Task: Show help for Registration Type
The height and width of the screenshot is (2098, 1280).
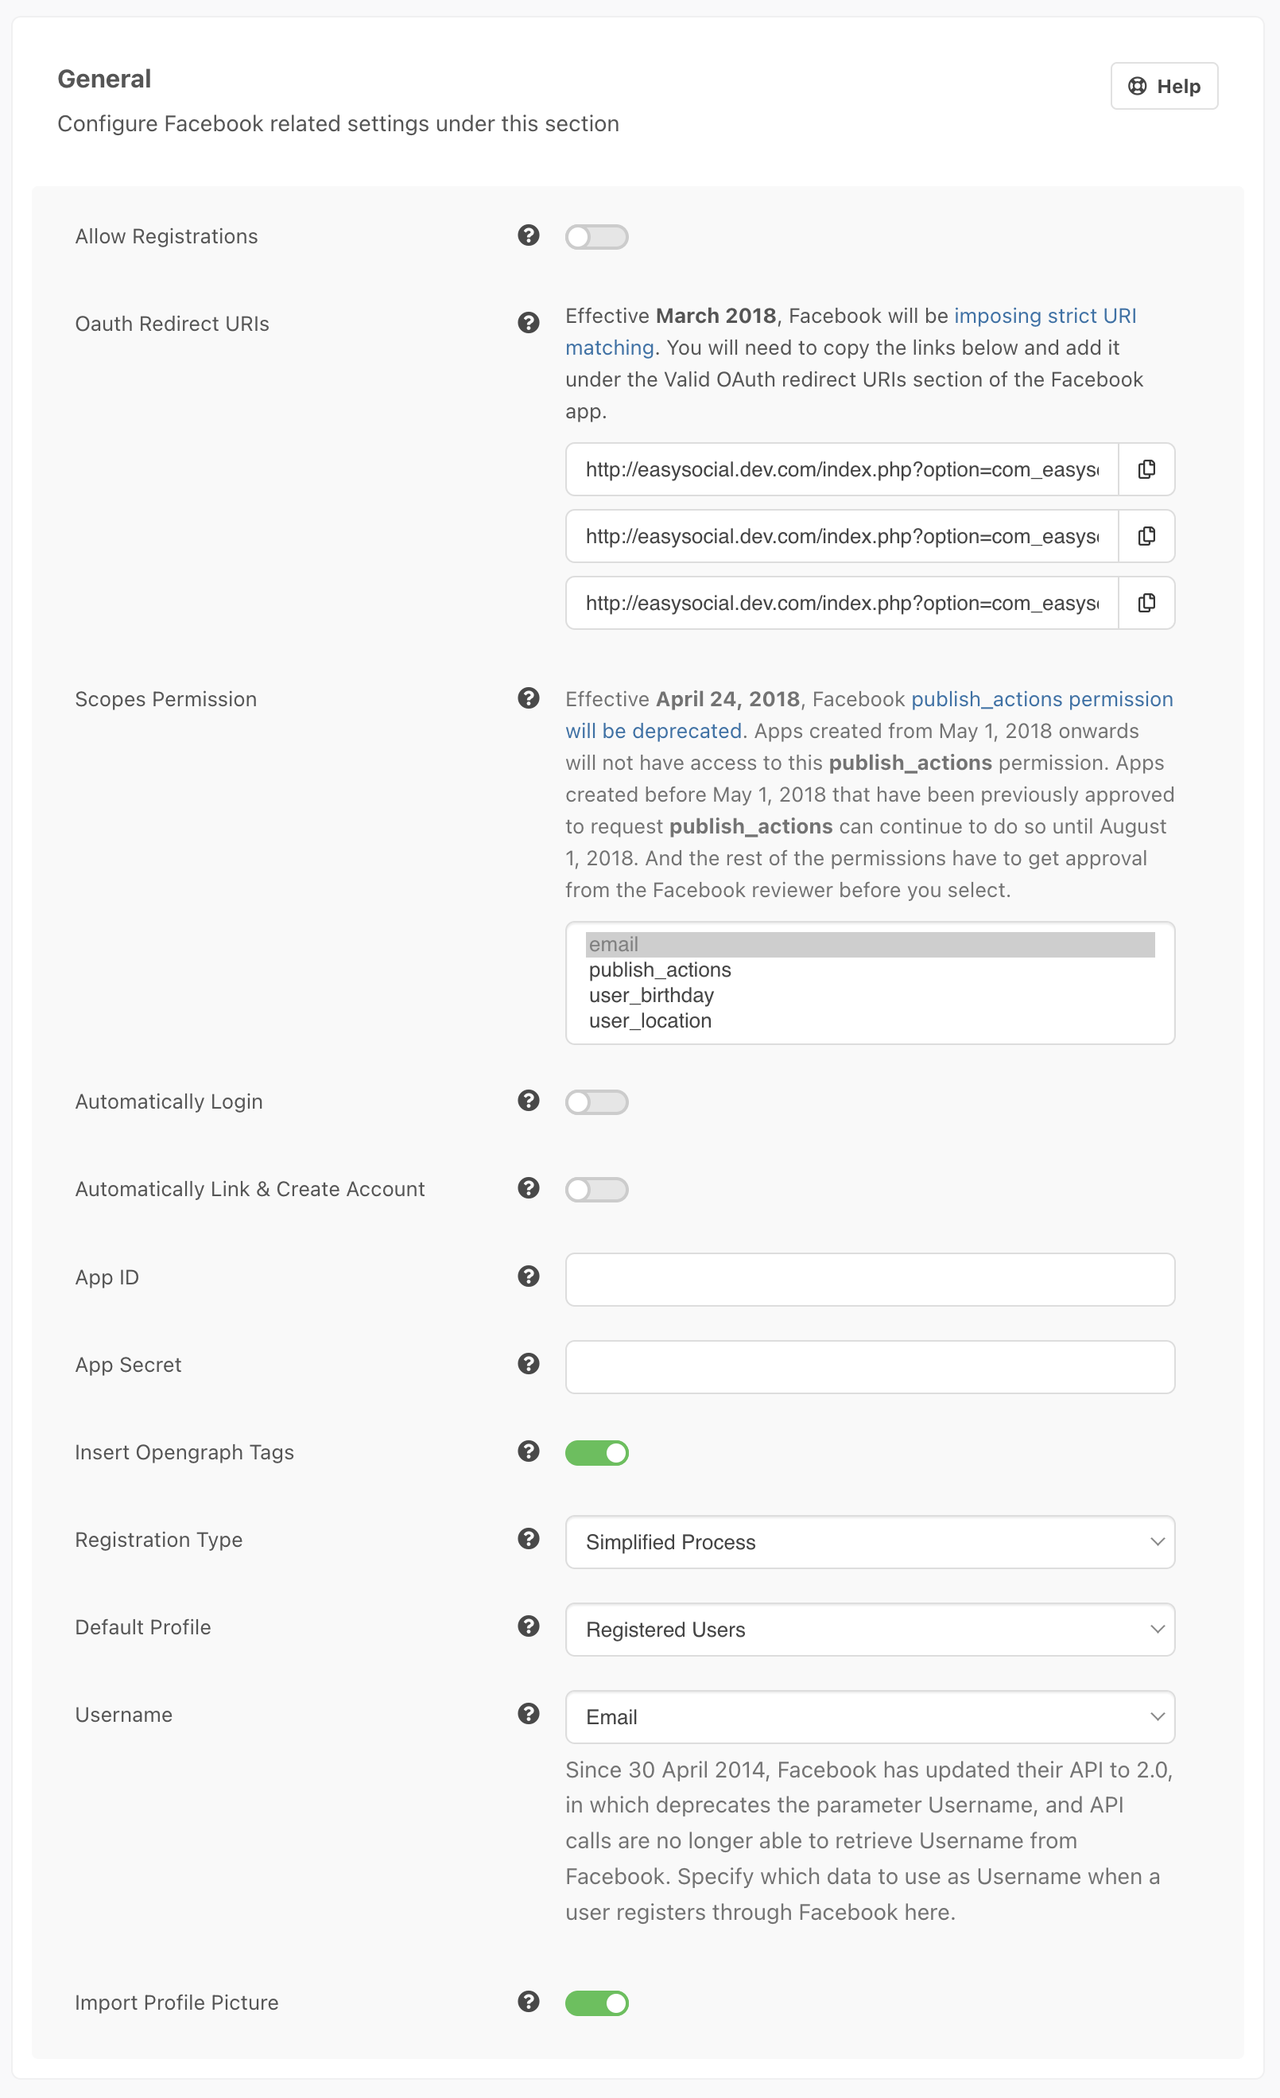Action: 529,1539
